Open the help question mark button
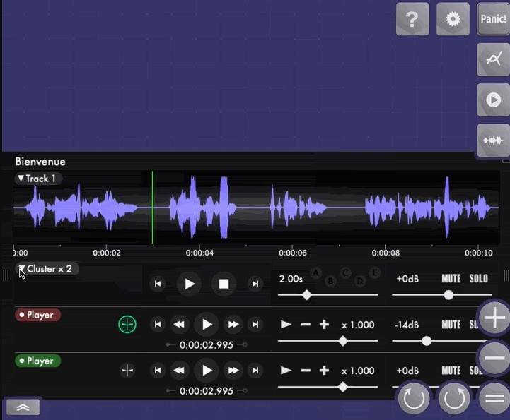 coord(412,19)
